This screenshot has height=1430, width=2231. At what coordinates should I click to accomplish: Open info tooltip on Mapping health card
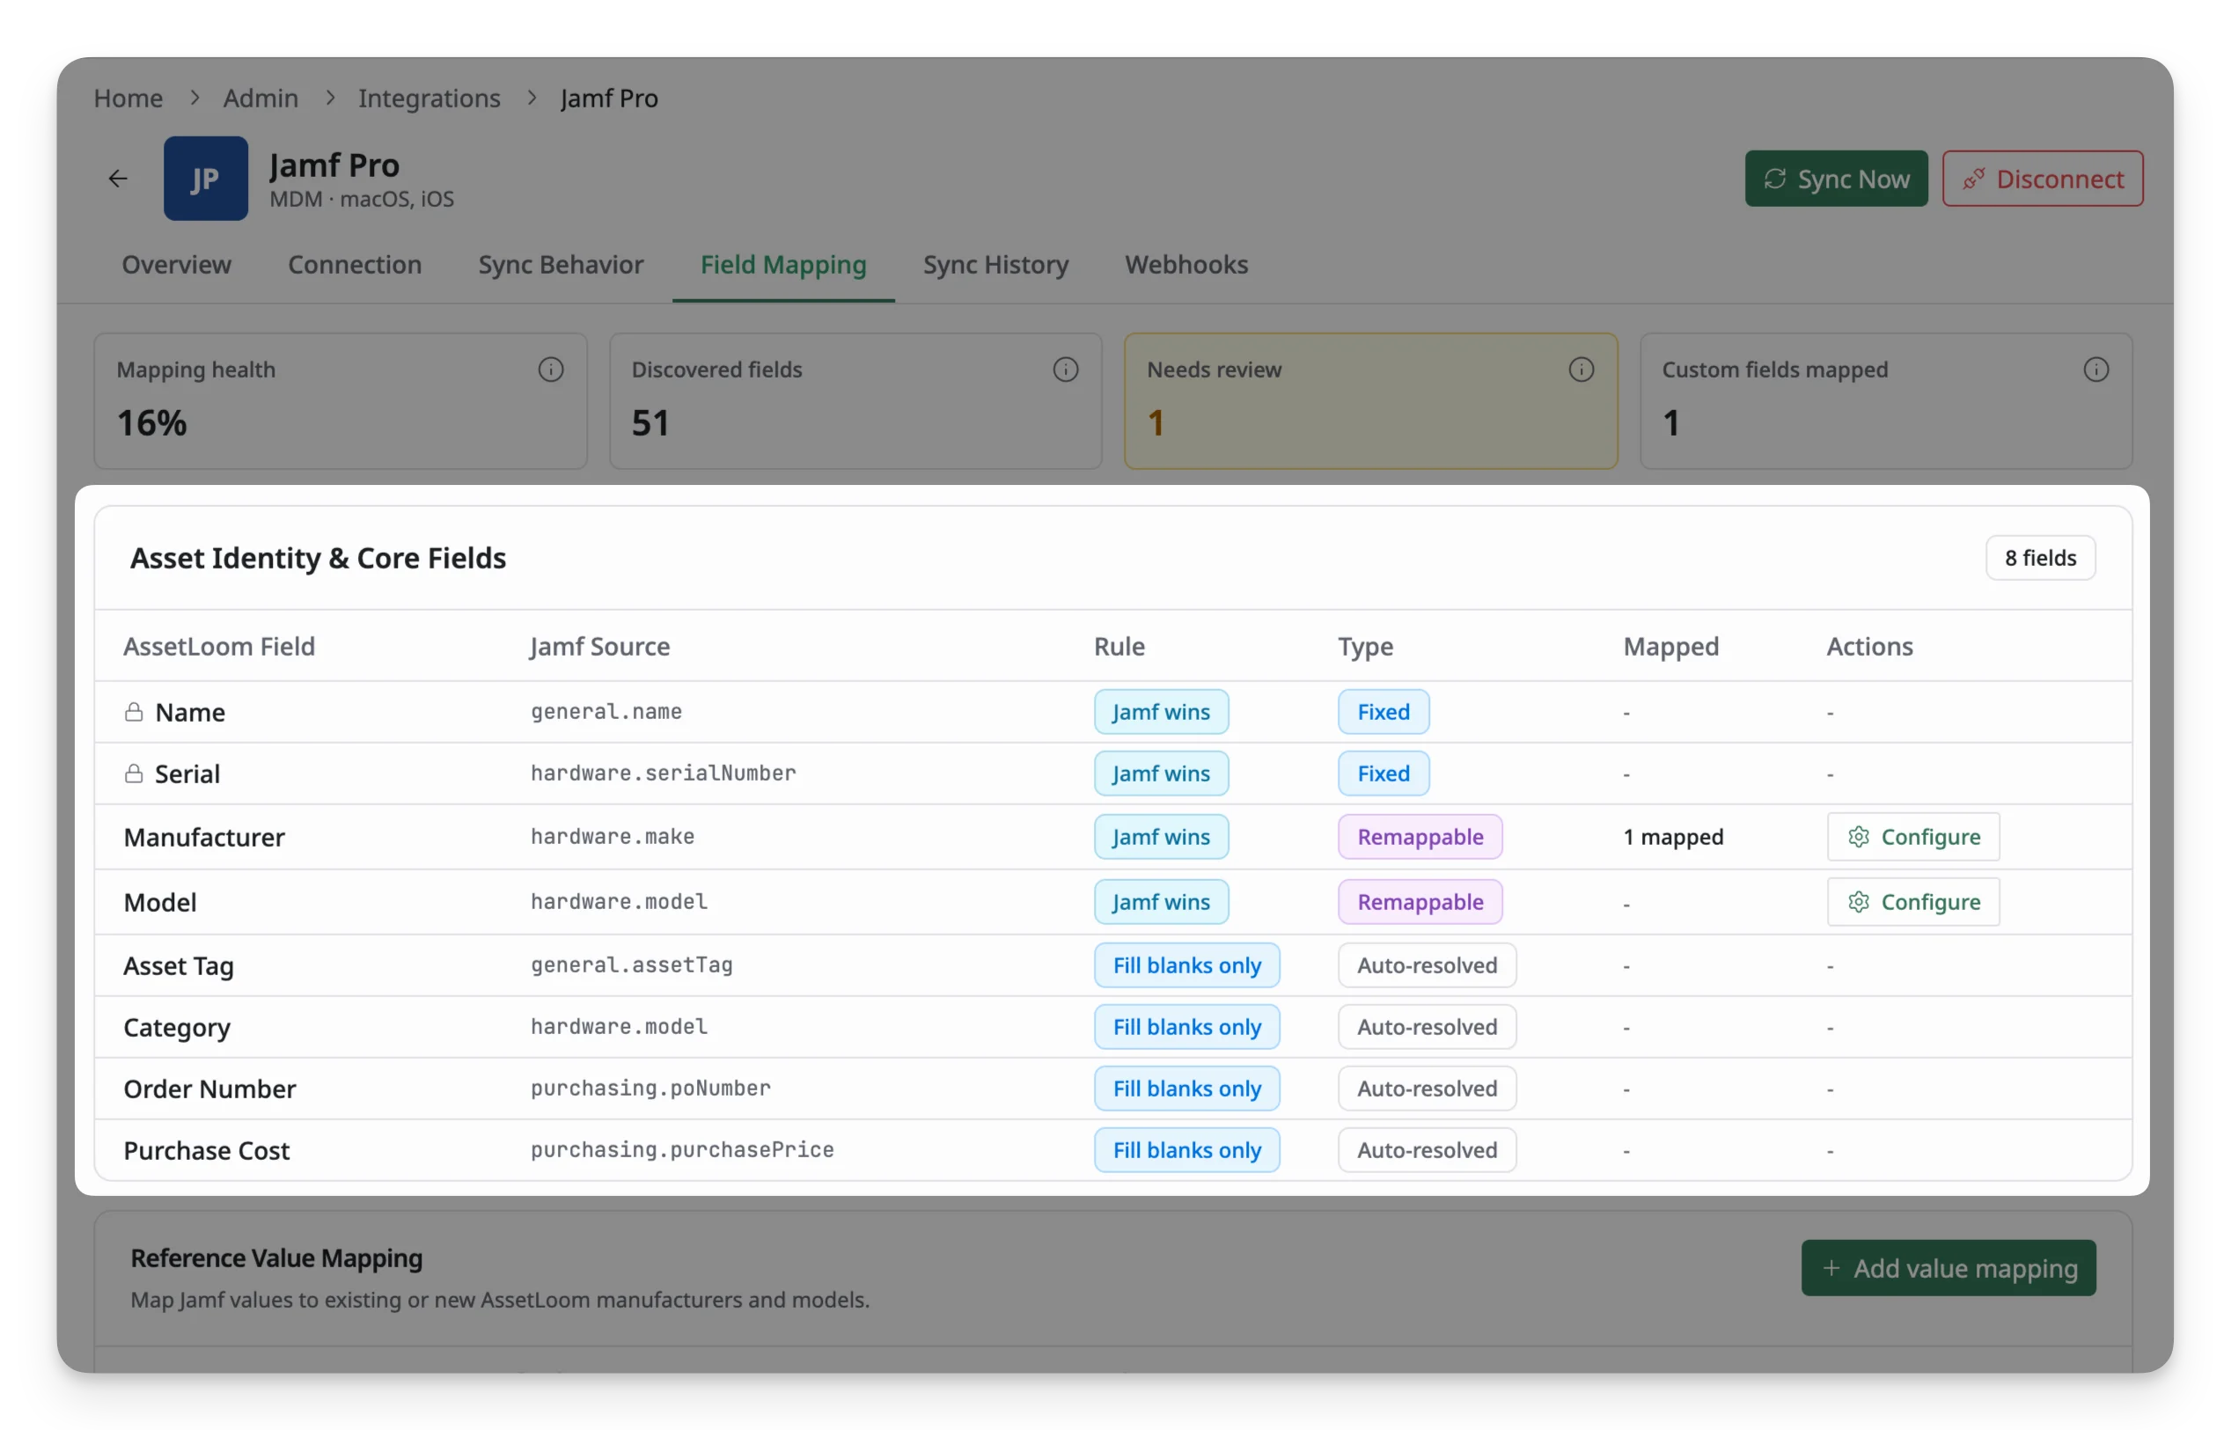pos(551,370)
